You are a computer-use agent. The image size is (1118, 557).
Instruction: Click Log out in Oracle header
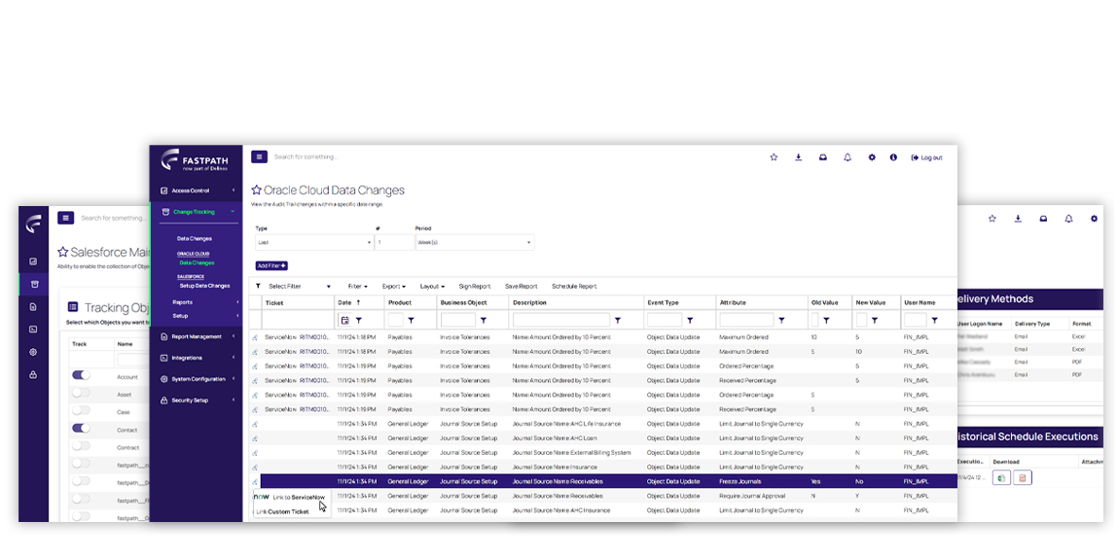(927, 157)
